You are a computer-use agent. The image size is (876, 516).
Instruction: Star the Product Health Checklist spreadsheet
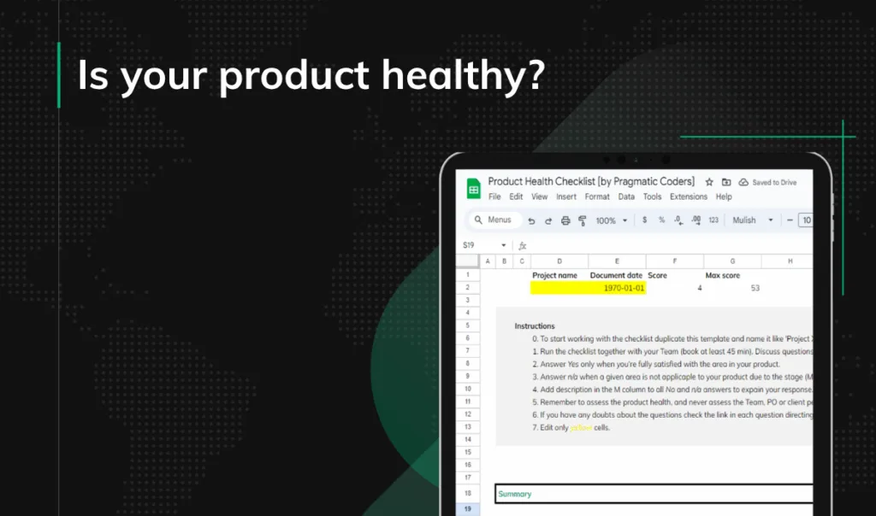(x=709, y=182)
